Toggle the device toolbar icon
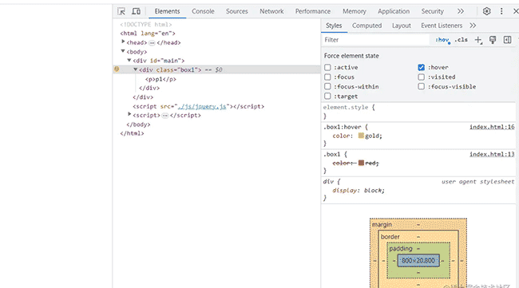519x288 pixels. (136, 11)
